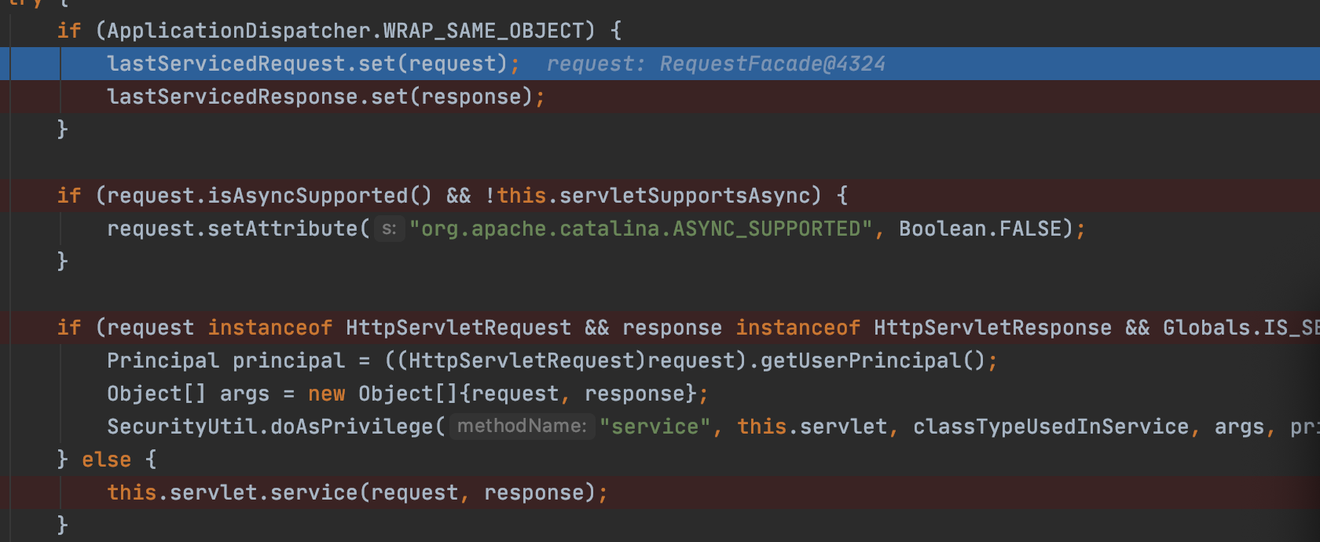Click the highlighted lastServicedRequest.set(request) line
This screenshot has width=1320, height=542.
[306, 64]
